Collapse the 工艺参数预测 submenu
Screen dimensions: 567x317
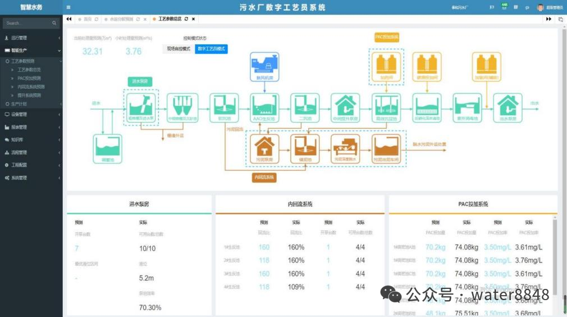tap(31, 61)
